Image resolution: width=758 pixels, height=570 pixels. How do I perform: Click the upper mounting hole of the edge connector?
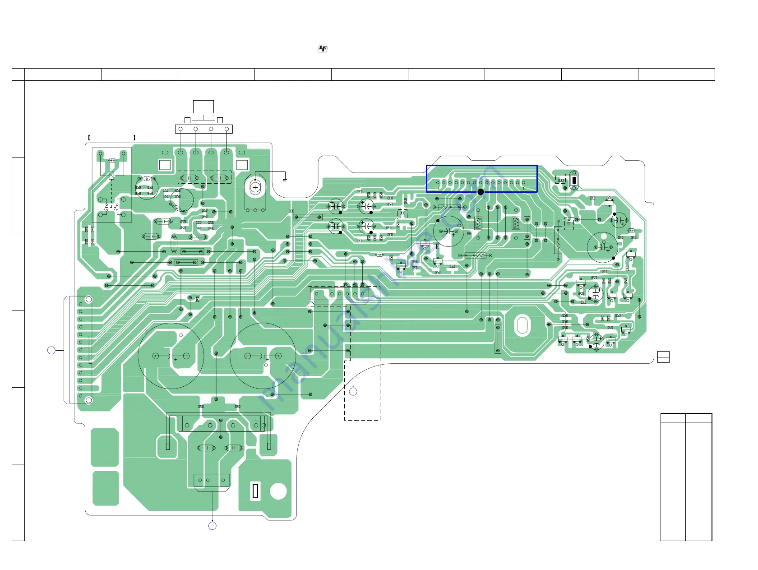coord(89,299)
